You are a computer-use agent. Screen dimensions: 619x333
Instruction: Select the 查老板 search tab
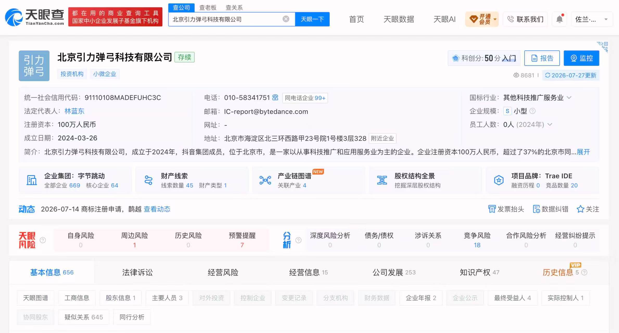pos(208,8)
